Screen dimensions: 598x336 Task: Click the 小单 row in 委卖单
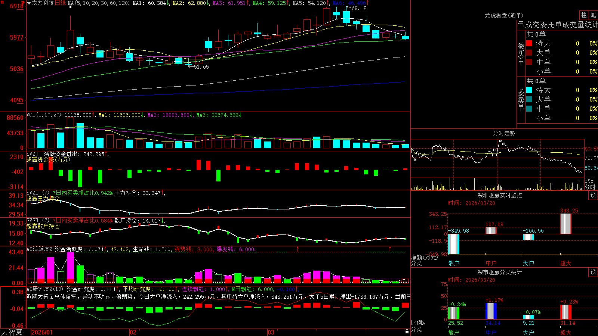click(562, 118)
